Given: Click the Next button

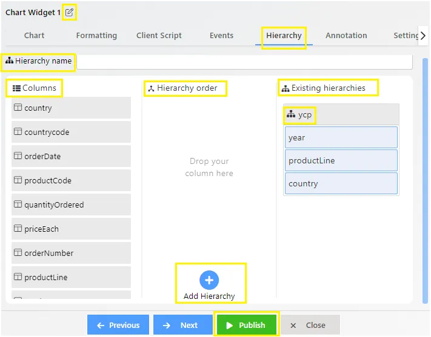Looking at the screenshot, I should 183,325.
